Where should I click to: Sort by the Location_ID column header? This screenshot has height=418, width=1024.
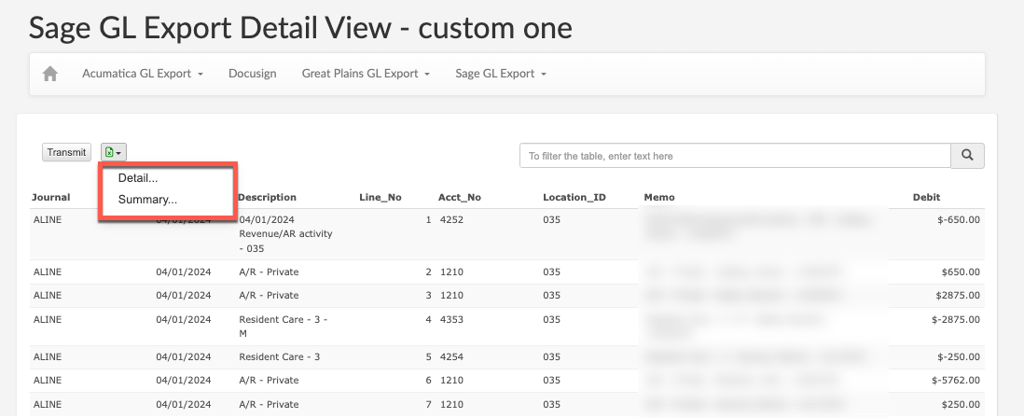tap(574, 197)
